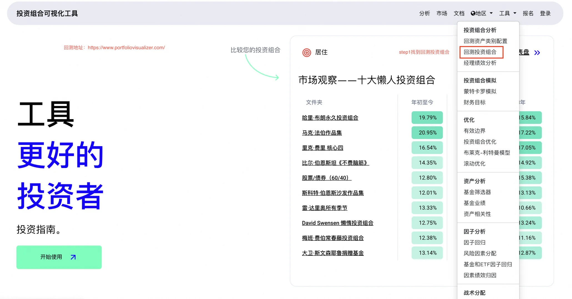Click the 分析 navigation item
This screenshot has height=299, width=572.
(x=424, y=13)
